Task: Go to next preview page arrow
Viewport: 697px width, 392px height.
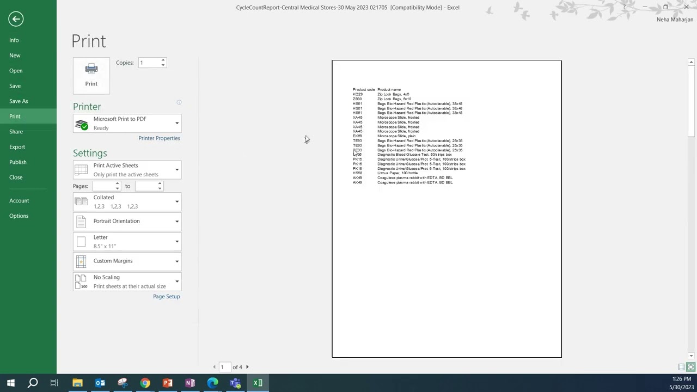Action: [x=247, y=367]
